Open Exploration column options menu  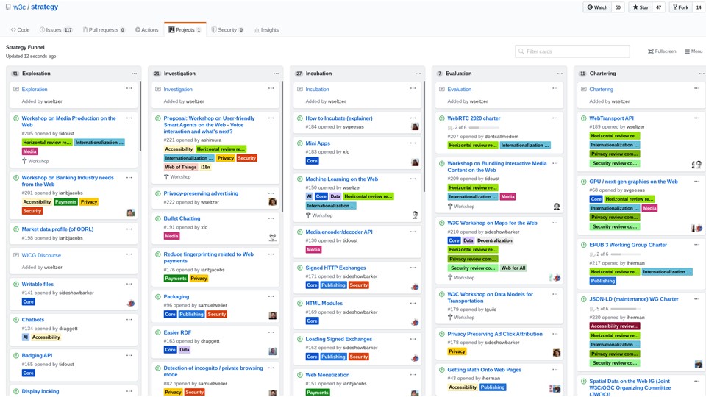pyautogui.click(x=134, y=74)
